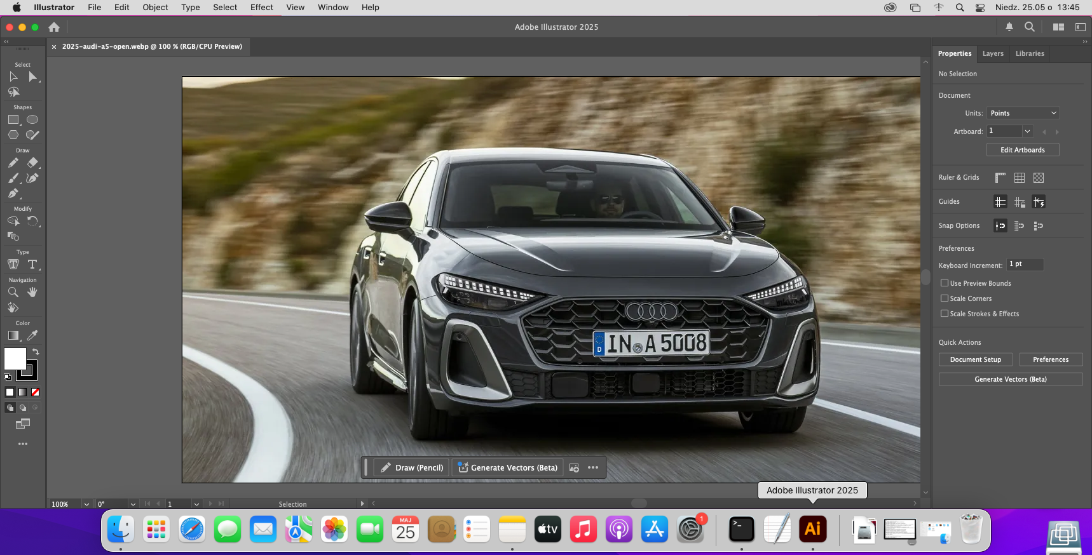Open the rotation angle dropdown
The height and width of the screenshot is (555, 1092).
[133, 504]
